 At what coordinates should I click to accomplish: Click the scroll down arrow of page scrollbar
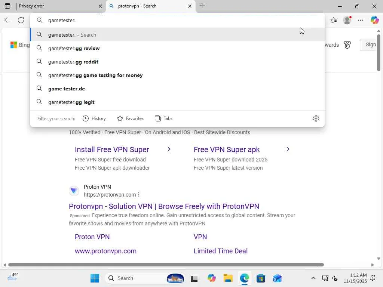point(379,259)
